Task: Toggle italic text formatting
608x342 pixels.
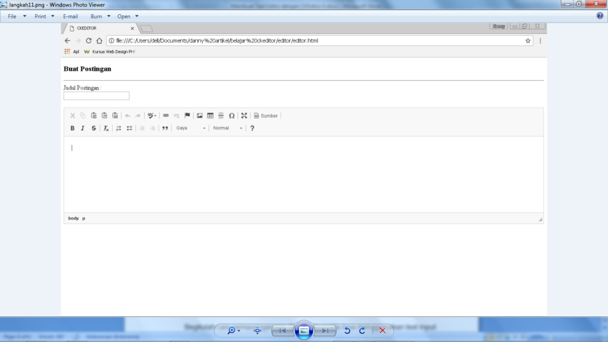Action: [82, 128]
